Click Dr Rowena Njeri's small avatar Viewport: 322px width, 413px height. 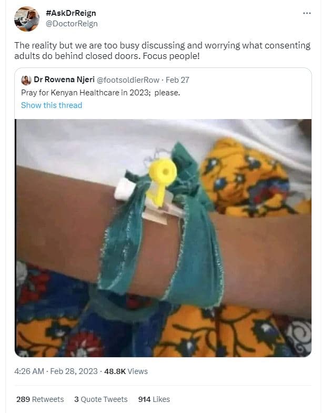click(x=26, y=80)
